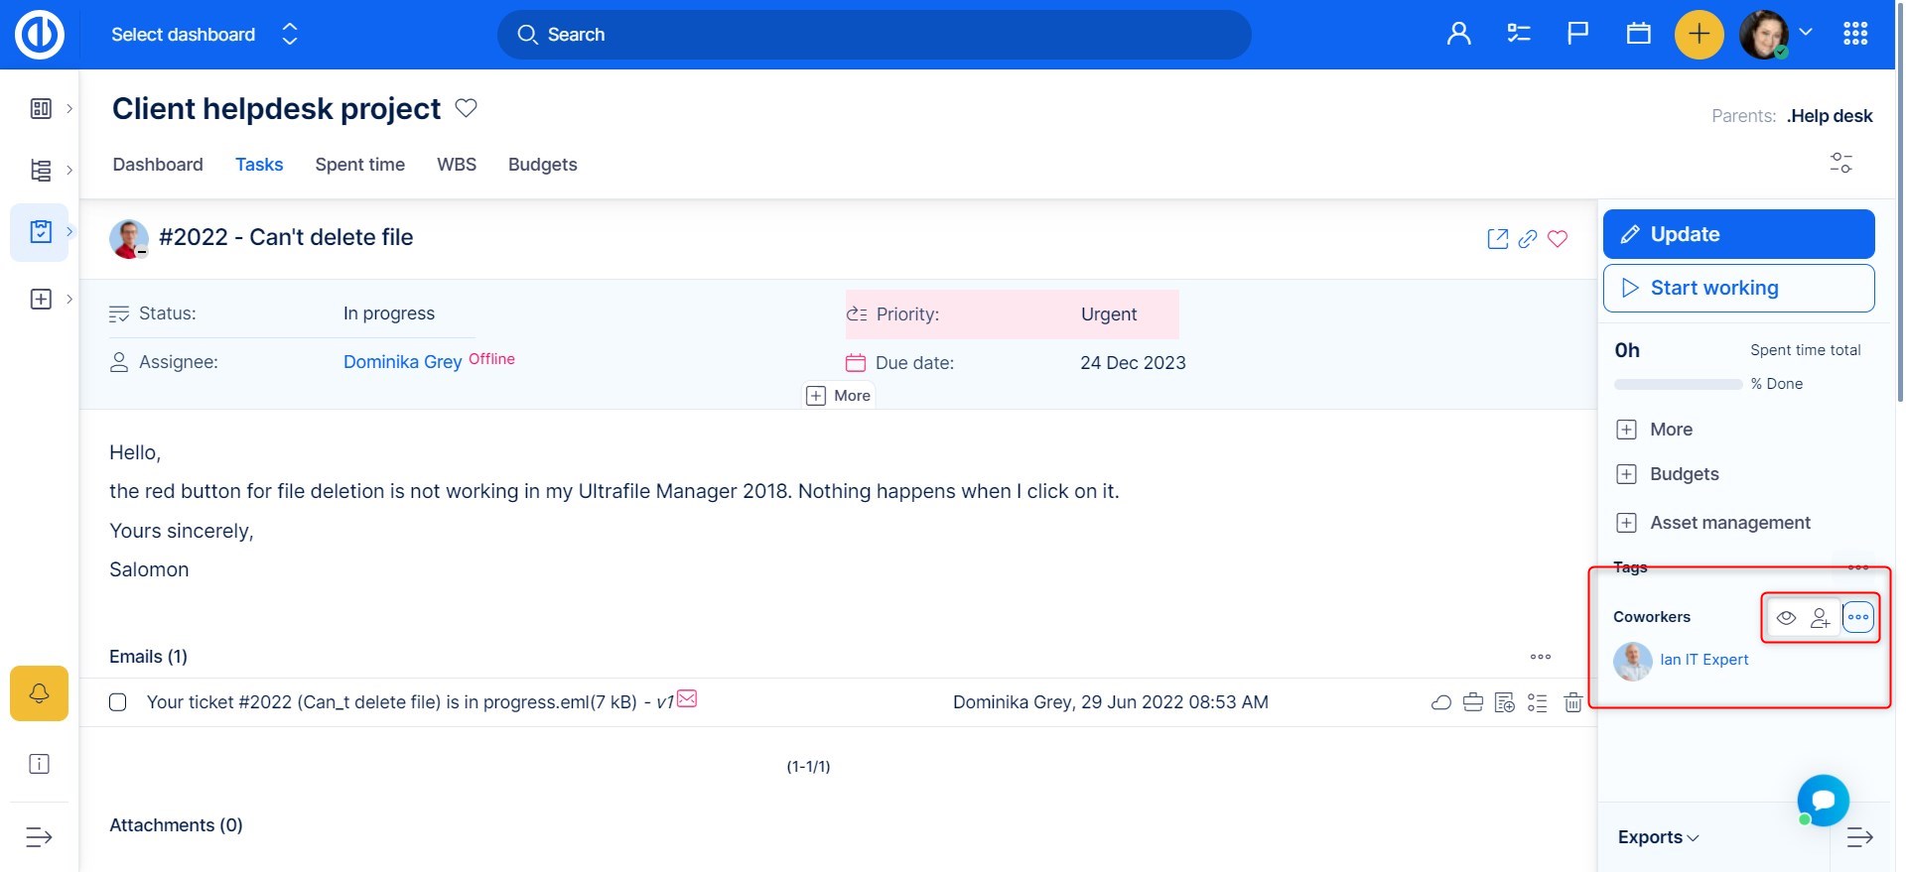Click the Start working button
The width and height of the screenshot is (1906, 872).
pyautogui.click(x=1738, y=288)
